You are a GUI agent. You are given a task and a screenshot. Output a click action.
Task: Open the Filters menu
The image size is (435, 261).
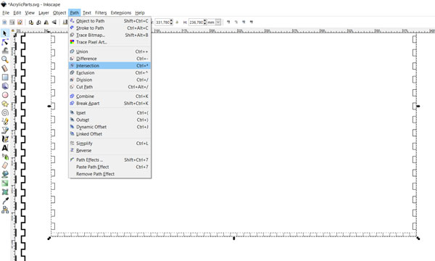101,13
